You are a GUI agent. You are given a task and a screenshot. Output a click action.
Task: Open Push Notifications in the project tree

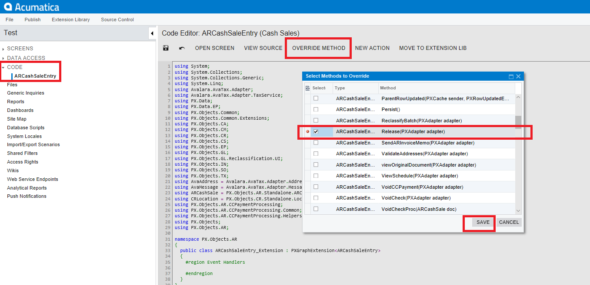click(27, 196)
